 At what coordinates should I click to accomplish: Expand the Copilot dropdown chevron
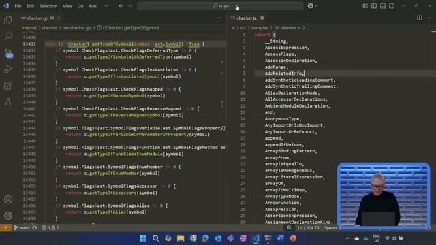(x=316, y=6)
